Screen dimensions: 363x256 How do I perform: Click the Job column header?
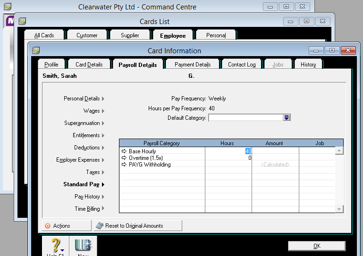coord(320,143)
